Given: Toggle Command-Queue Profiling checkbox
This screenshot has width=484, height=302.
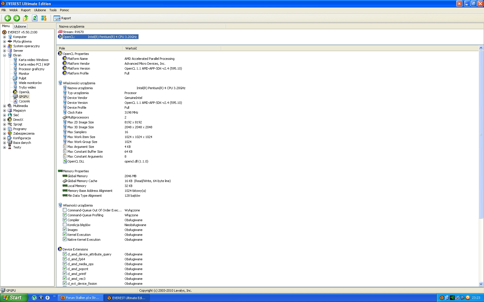Looking at the screenshot, I should (65, 215).
